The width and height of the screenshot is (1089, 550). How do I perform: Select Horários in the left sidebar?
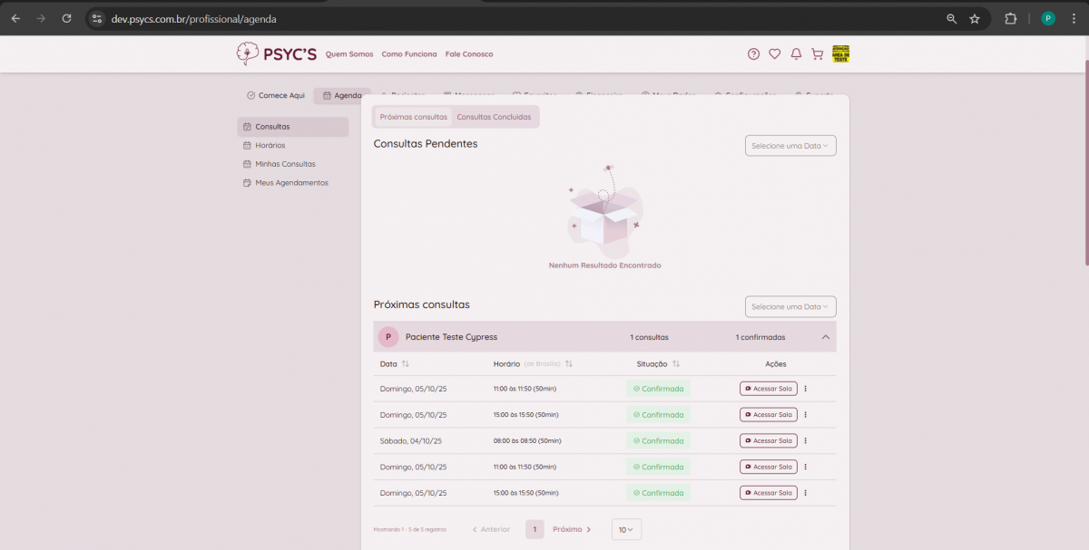pos(270,145)
